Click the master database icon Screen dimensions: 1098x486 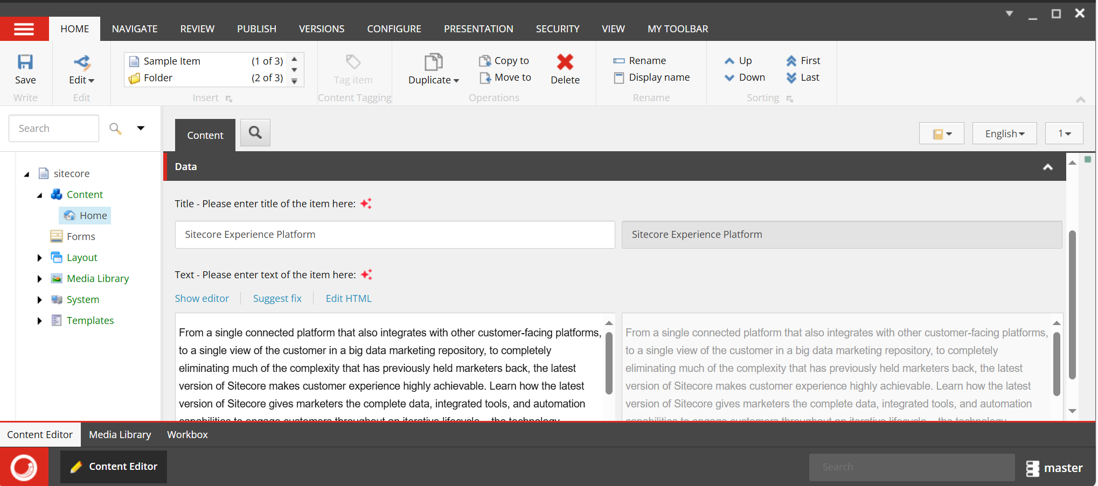[1032, 468]
